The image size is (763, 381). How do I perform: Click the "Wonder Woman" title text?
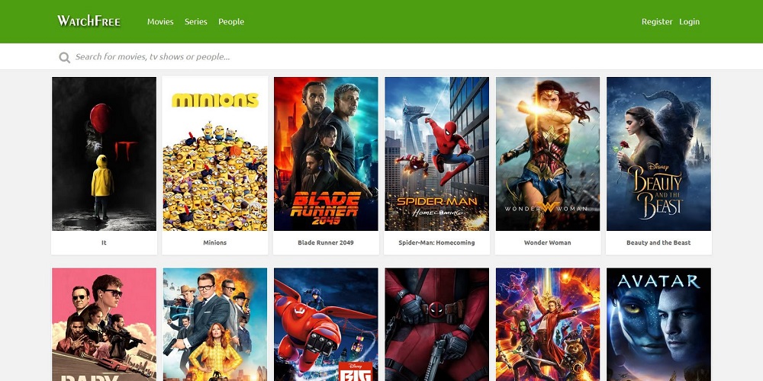click(548, 242)
